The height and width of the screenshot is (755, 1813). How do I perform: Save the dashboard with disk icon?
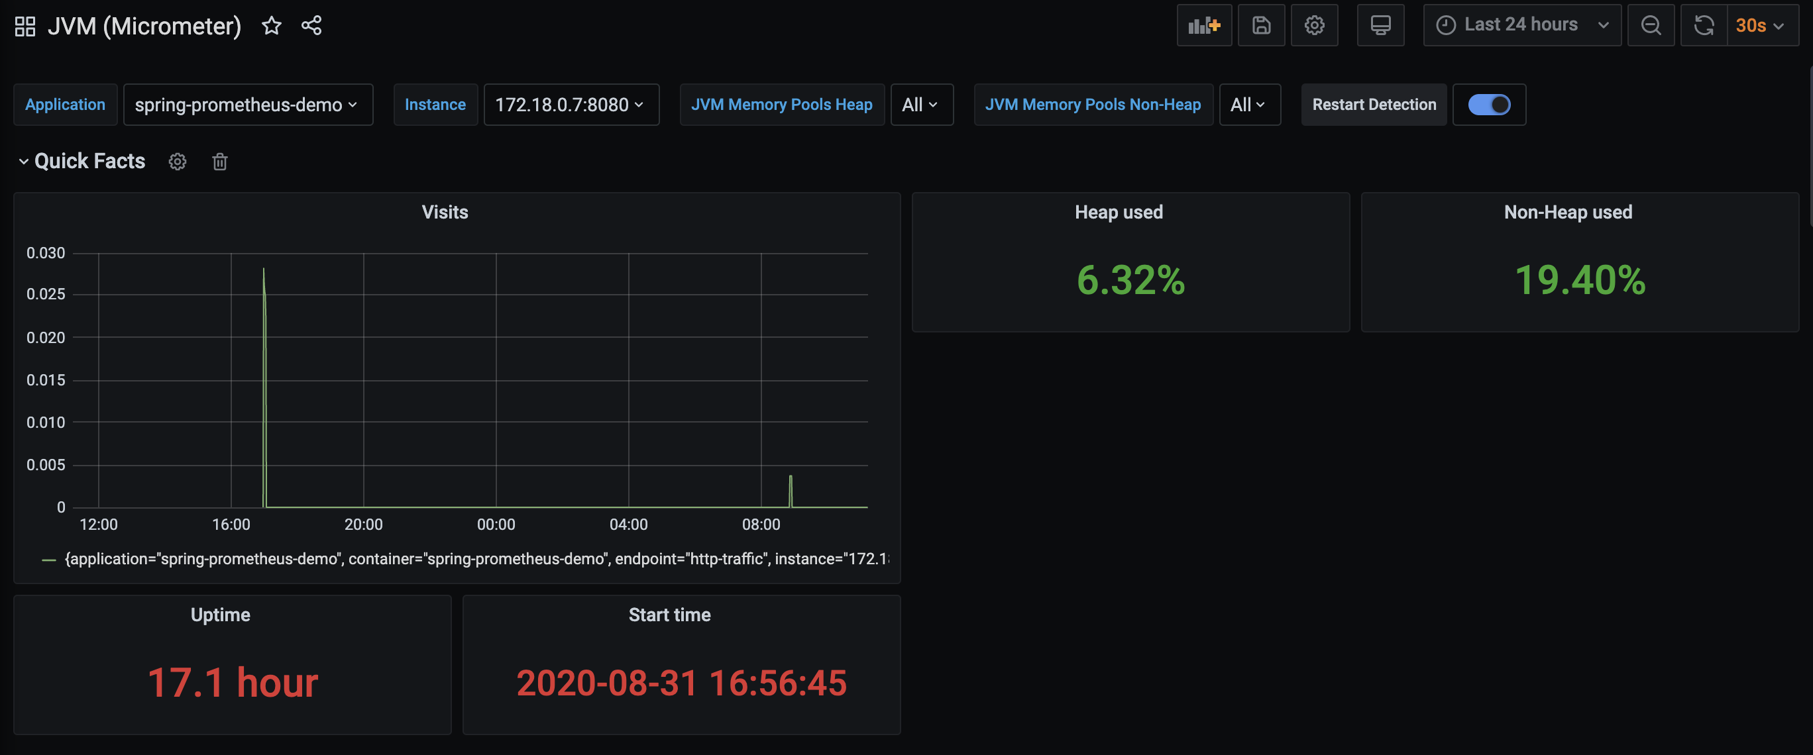(1260, 25)
